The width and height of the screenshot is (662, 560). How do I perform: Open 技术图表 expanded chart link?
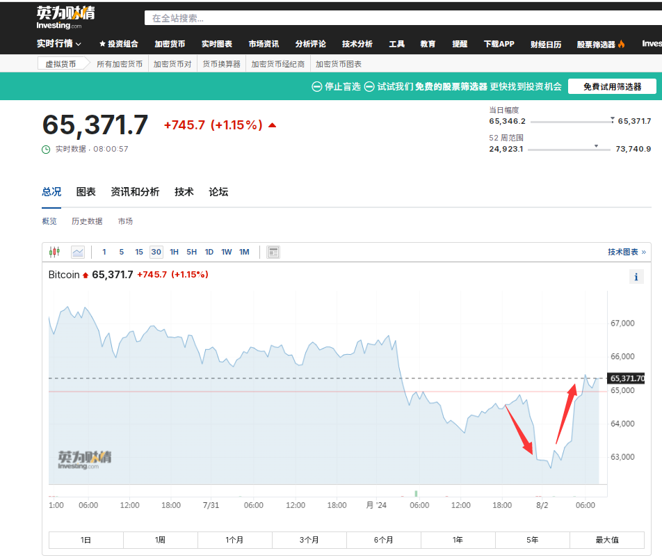627,252
